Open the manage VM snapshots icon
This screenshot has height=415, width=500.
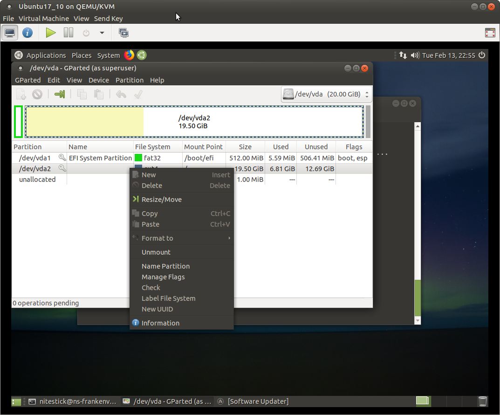coord(123,33)
